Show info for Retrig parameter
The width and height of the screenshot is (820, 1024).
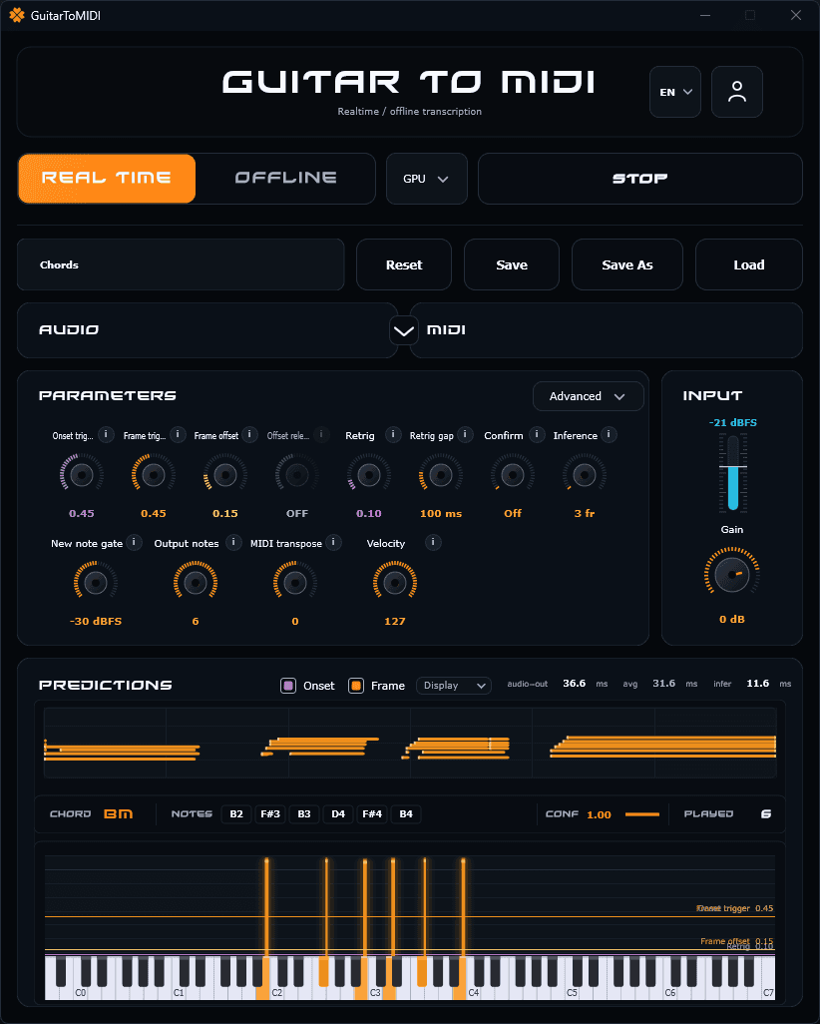point(393,434)
